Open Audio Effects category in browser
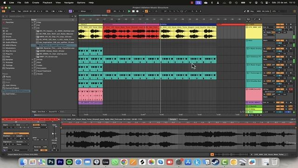This screenshot has height=168, width=298. coord(11,42)
